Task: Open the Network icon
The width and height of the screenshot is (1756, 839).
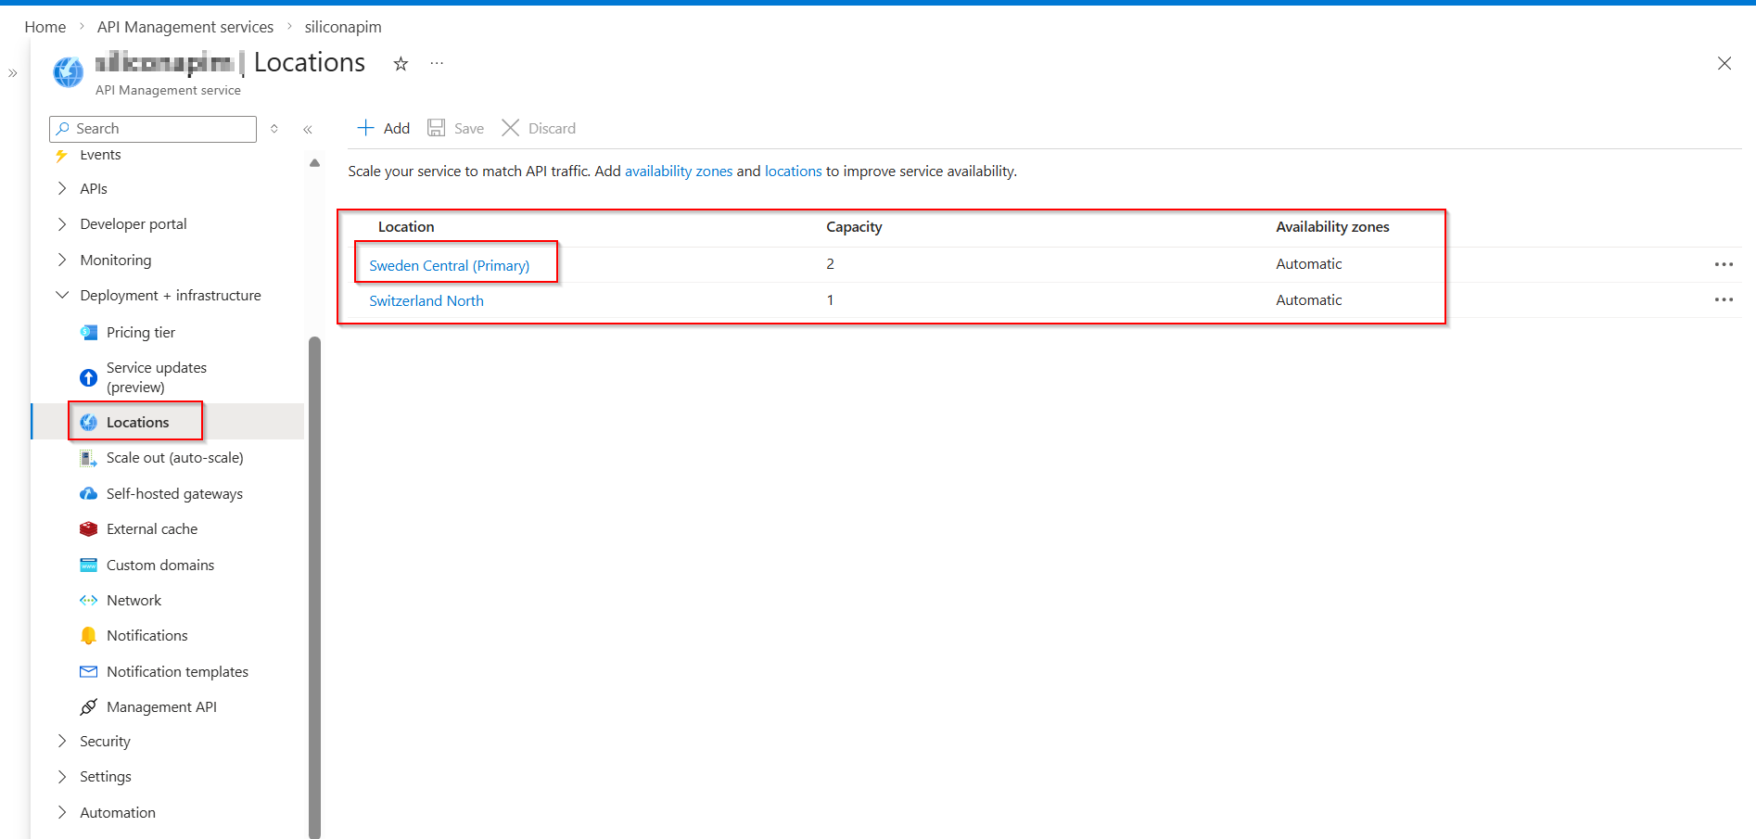Action: click(x=89, y=601)
